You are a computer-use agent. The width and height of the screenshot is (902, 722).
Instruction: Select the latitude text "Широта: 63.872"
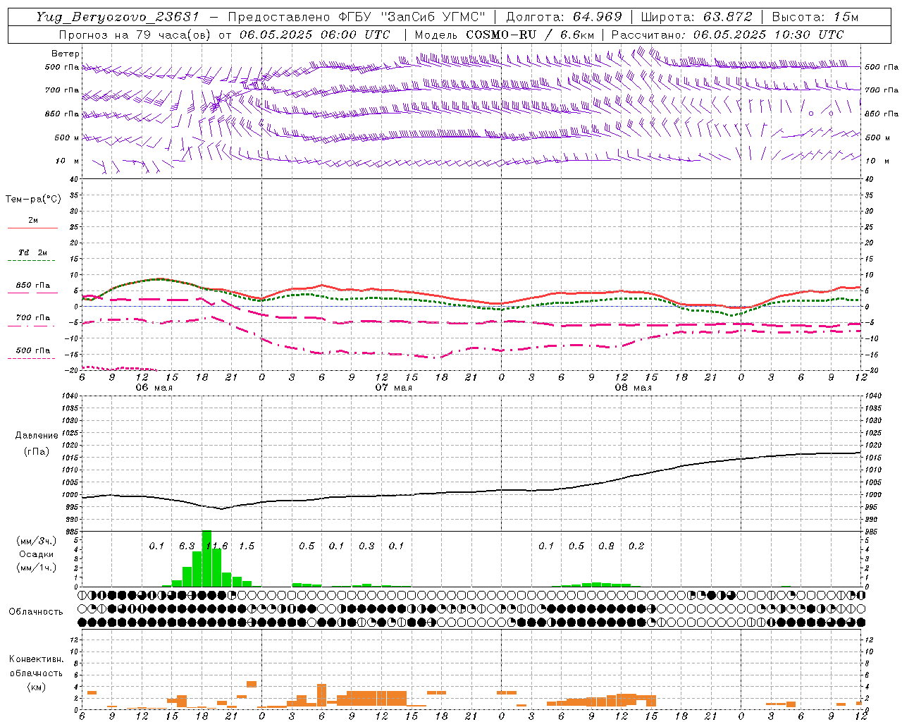tap(696, 17)
